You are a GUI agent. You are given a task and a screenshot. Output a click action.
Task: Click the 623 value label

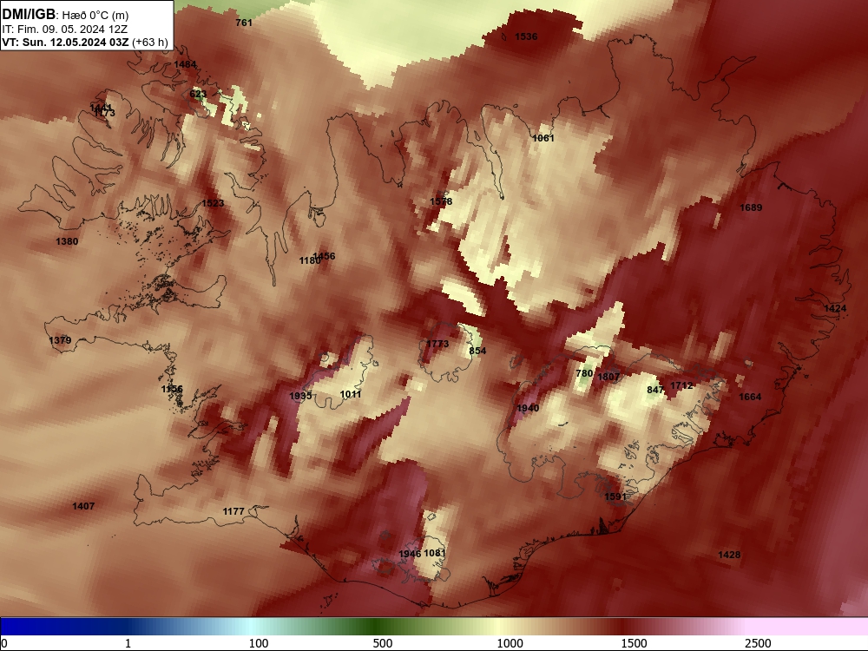[198, 94]
